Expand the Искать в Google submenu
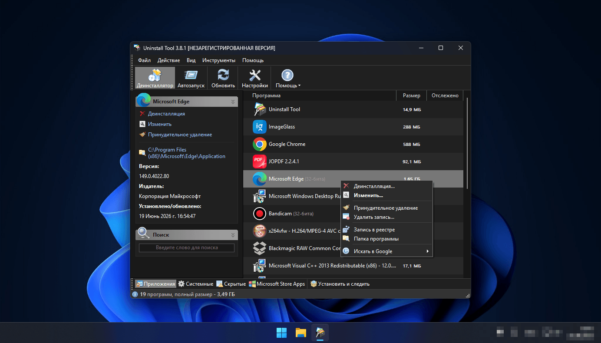The height and width of the screenshot is (343, 601). click(x=387, y=251)
